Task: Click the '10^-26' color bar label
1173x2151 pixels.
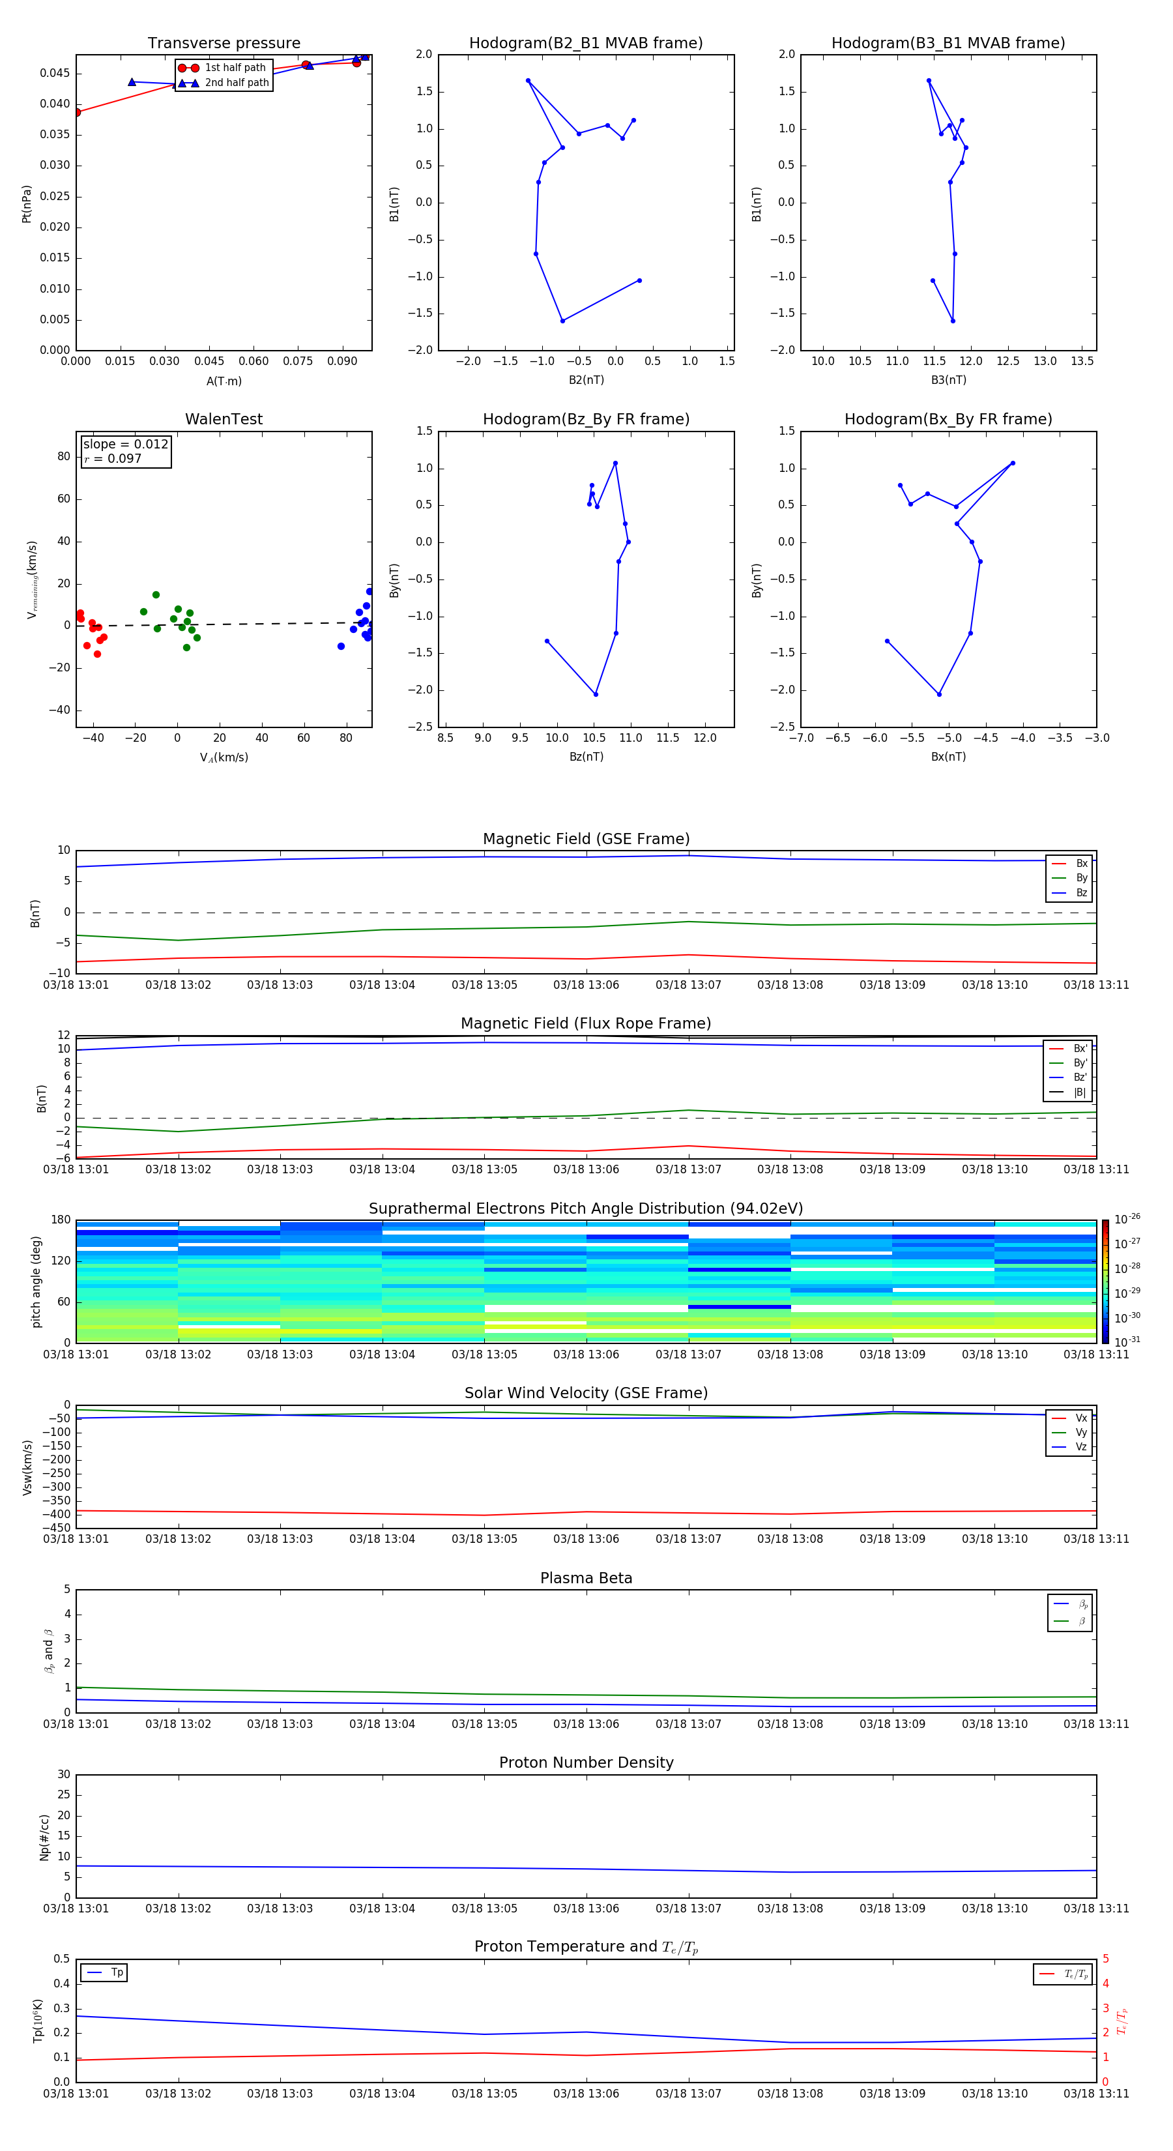Action: [1126, 1219]
